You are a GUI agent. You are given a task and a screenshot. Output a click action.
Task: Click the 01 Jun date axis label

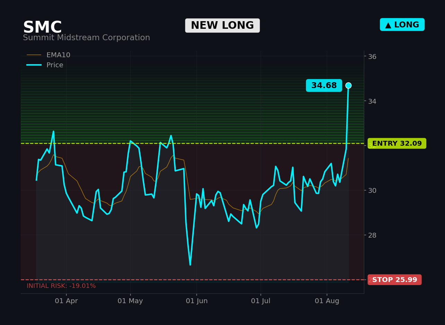197,301
